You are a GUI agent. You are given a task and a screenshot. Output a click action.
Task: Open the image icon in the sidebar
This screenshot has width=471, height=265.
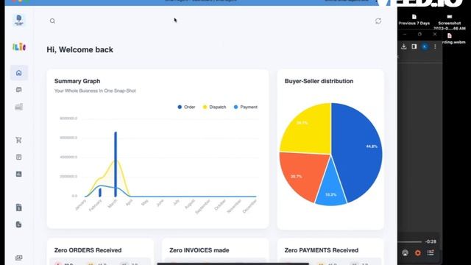point(19,174)
